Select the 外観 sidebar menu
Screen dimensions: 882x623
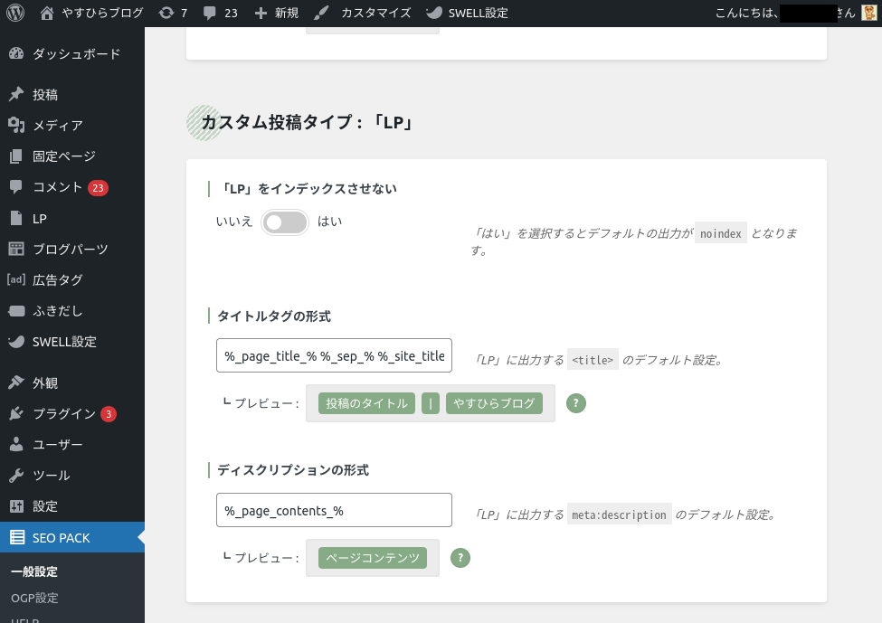(45, 383)
